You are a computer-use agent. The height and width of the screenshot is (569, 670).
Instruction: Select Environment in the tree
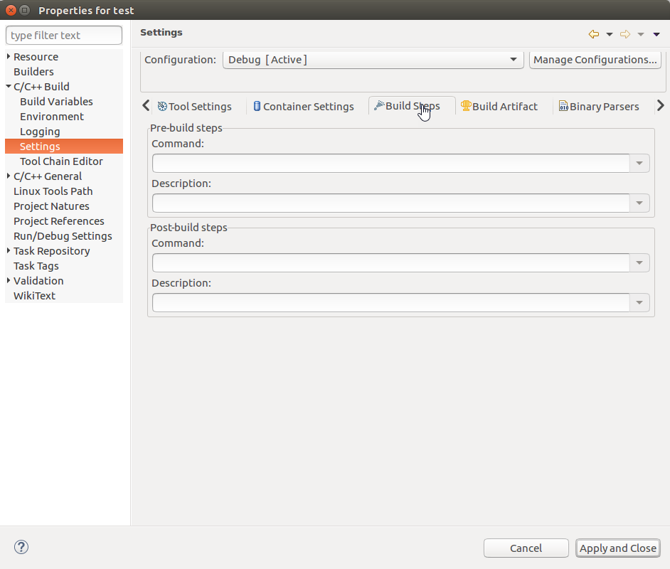click(x=52, y=117)
